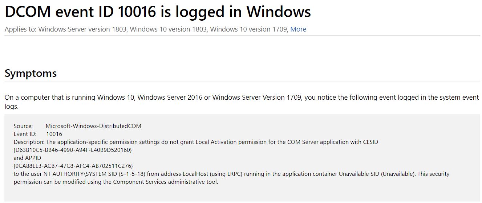
Task: Click the Event ID label in event log
Action: pyautogui.click(x=25, y=134)
